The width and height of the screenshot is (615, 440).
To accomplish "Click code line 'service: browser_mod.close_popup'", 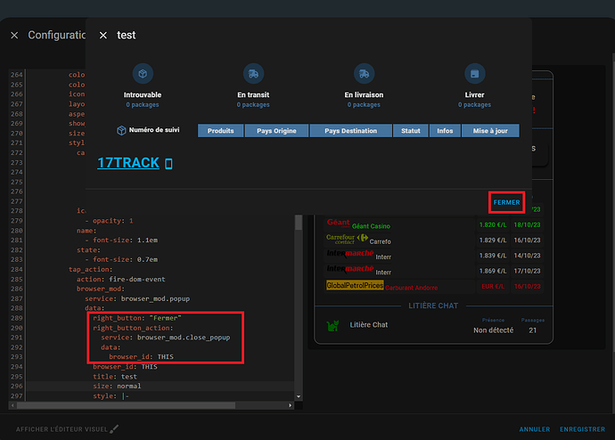I will [x=166, y=338].
